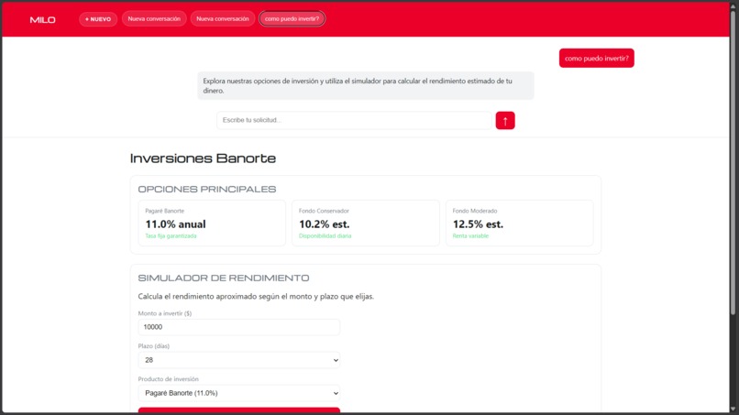
Task: Click the red send arrow button
Action: point(505,121)
